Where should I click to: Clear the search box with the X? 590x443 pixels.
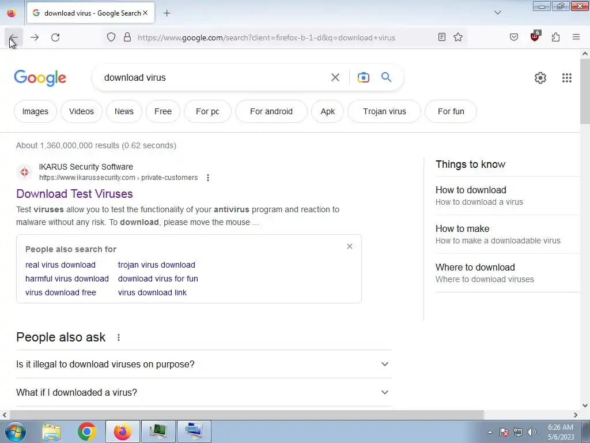335,78
